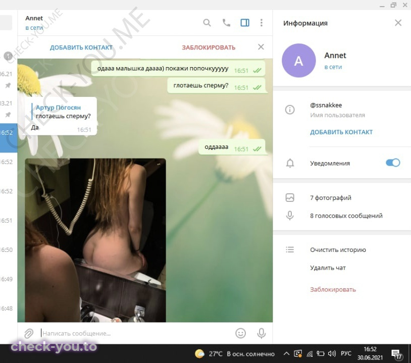The image size is (411, 363).
Task: Open the volume speaker tray icon
Action: 332,354
